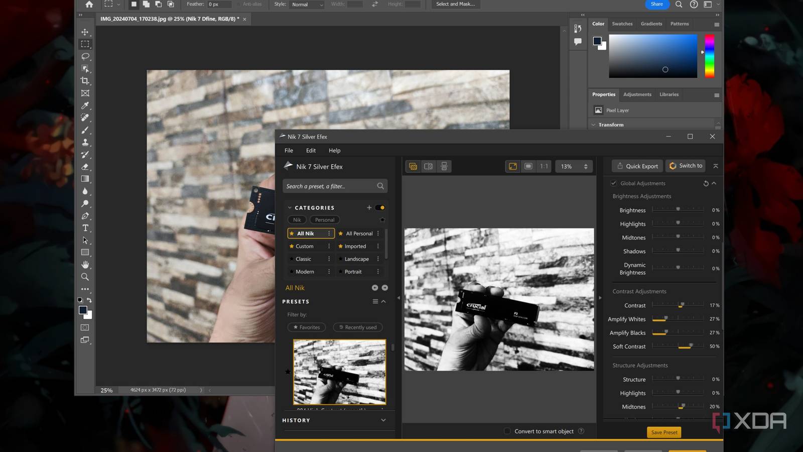Open the File menu in Silver Efex
Viewport: 803px width, 452px height.
[x=289, y=151]
